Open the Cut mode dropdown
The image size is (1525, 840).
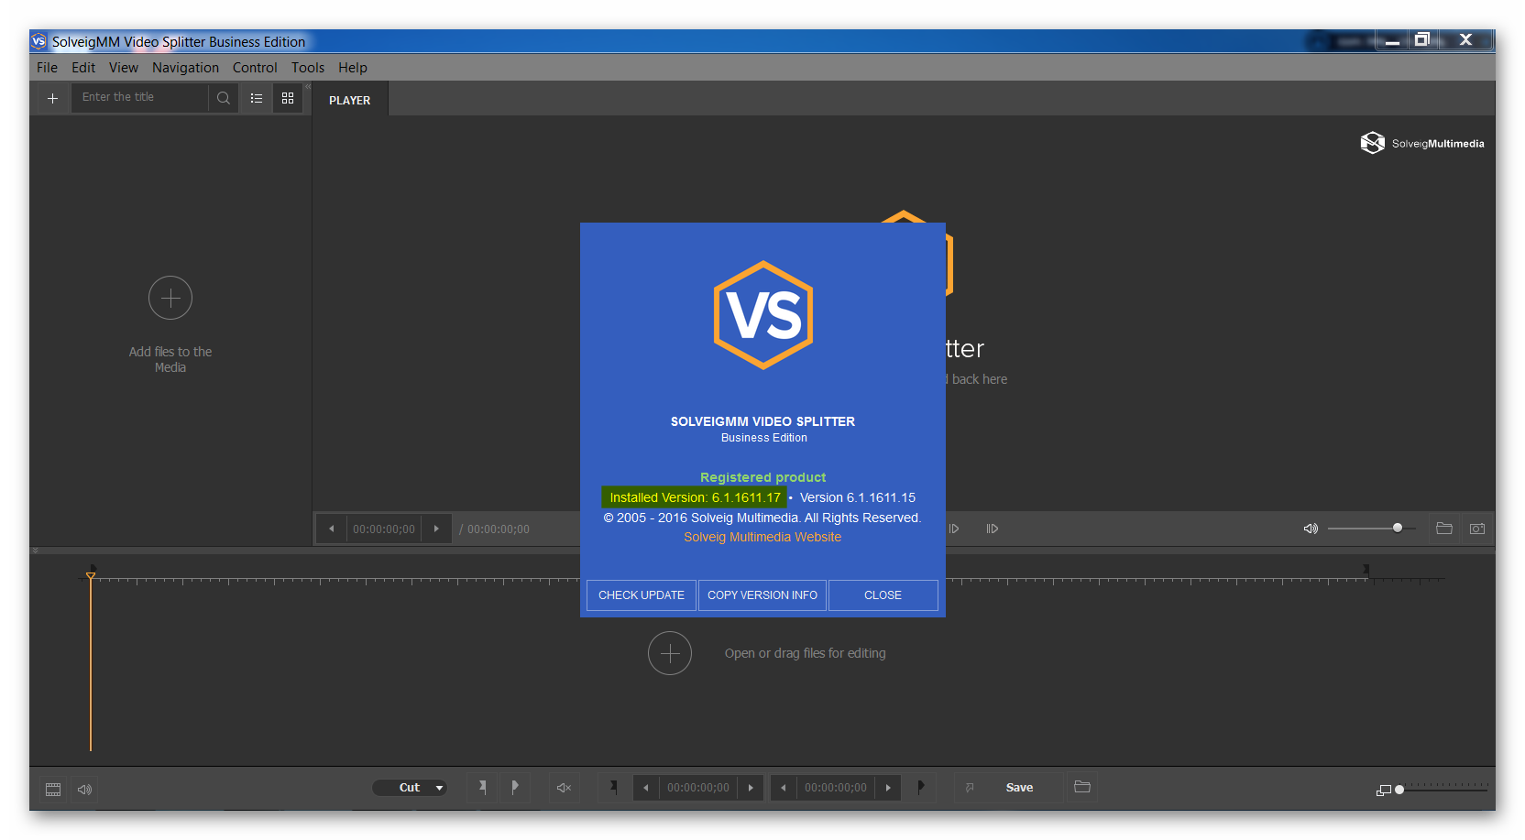point(410,788)
